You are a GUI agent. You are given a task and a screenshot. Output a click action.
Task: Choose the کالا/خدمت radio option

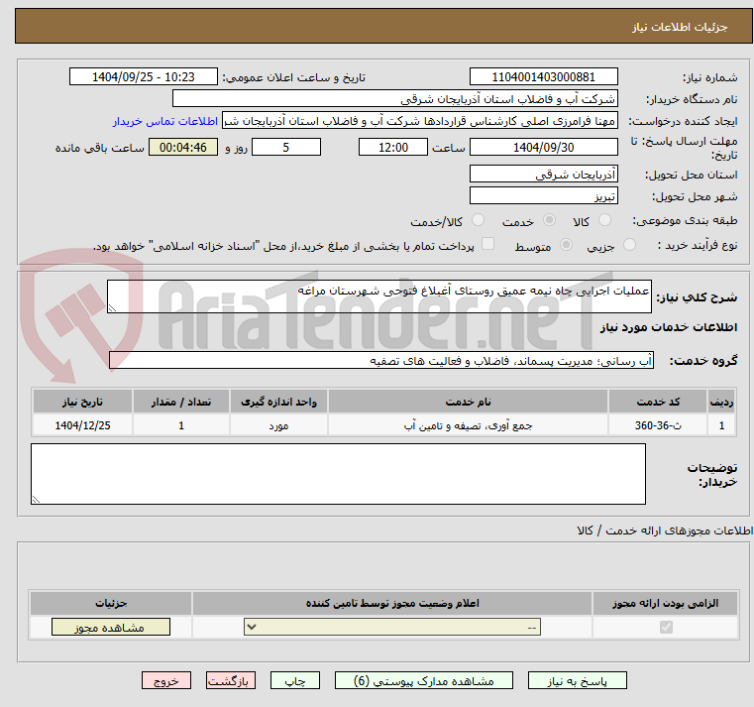(x=479, y=220)
